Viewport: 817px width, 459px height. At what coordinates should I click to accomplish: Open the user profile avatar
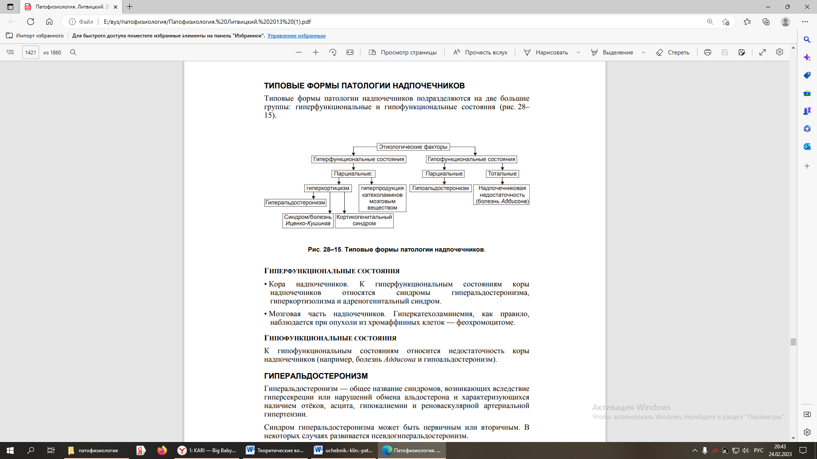point(786,22)
